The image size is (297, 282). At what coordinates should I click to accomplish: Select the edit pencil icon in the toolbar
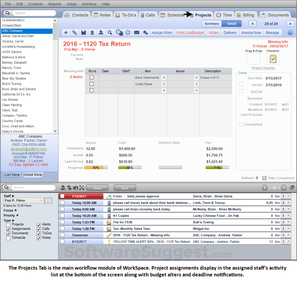pyautogui.click(x=74, y=32)
